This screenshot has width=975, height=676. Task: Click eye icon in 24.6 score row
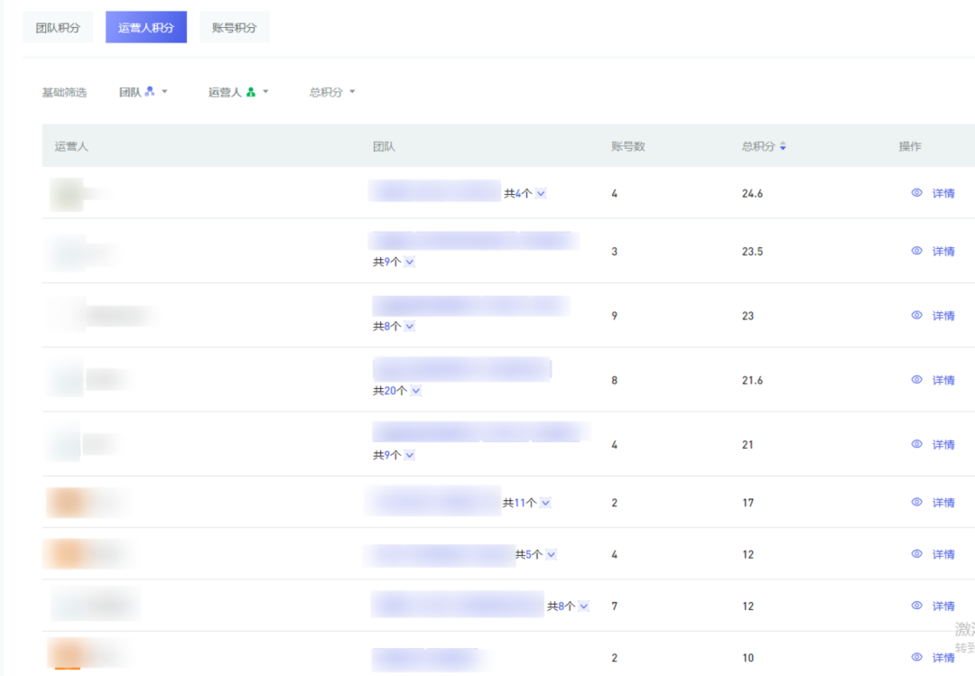(916, 192)
